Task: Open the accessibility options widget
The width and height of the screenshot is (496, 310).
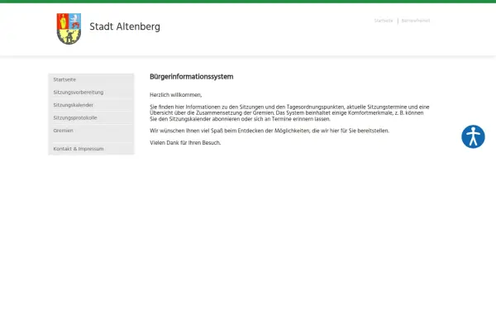Action: click(x=473, y=136)
